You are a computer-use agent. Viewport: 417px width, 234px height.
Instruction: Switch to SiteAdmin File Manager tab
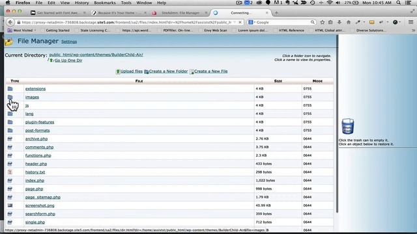click(x=180, y=13)
